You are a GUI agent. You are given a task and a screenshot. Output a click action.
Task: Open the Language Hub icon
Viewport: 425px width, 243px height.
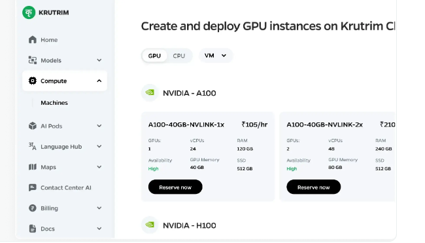tap(33, 147)
